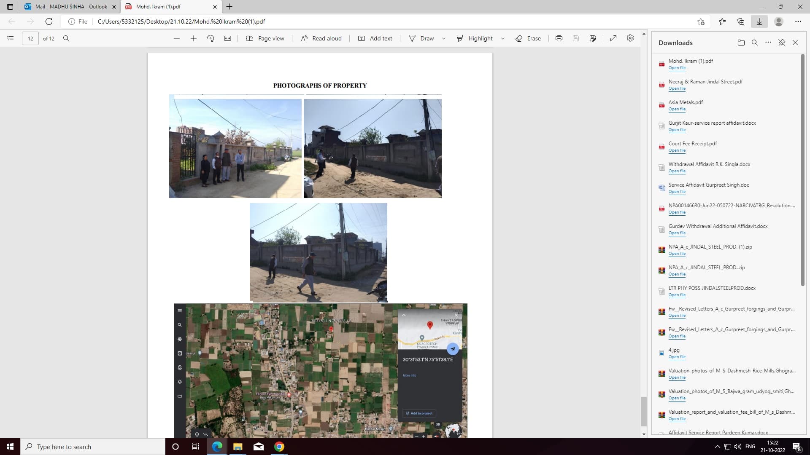Click the PDF vertical scrollbar thumb

click(x=644, y=411)
